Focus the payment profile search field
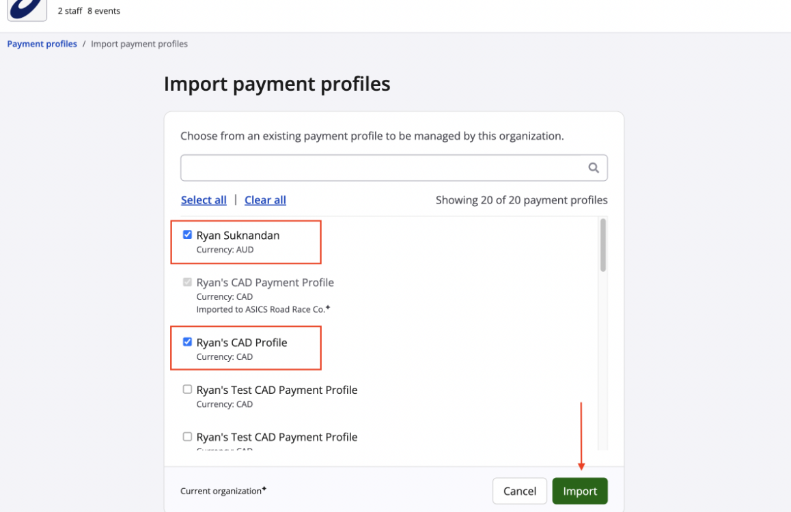Screen dimensions: 791x512 click(383, 168)
